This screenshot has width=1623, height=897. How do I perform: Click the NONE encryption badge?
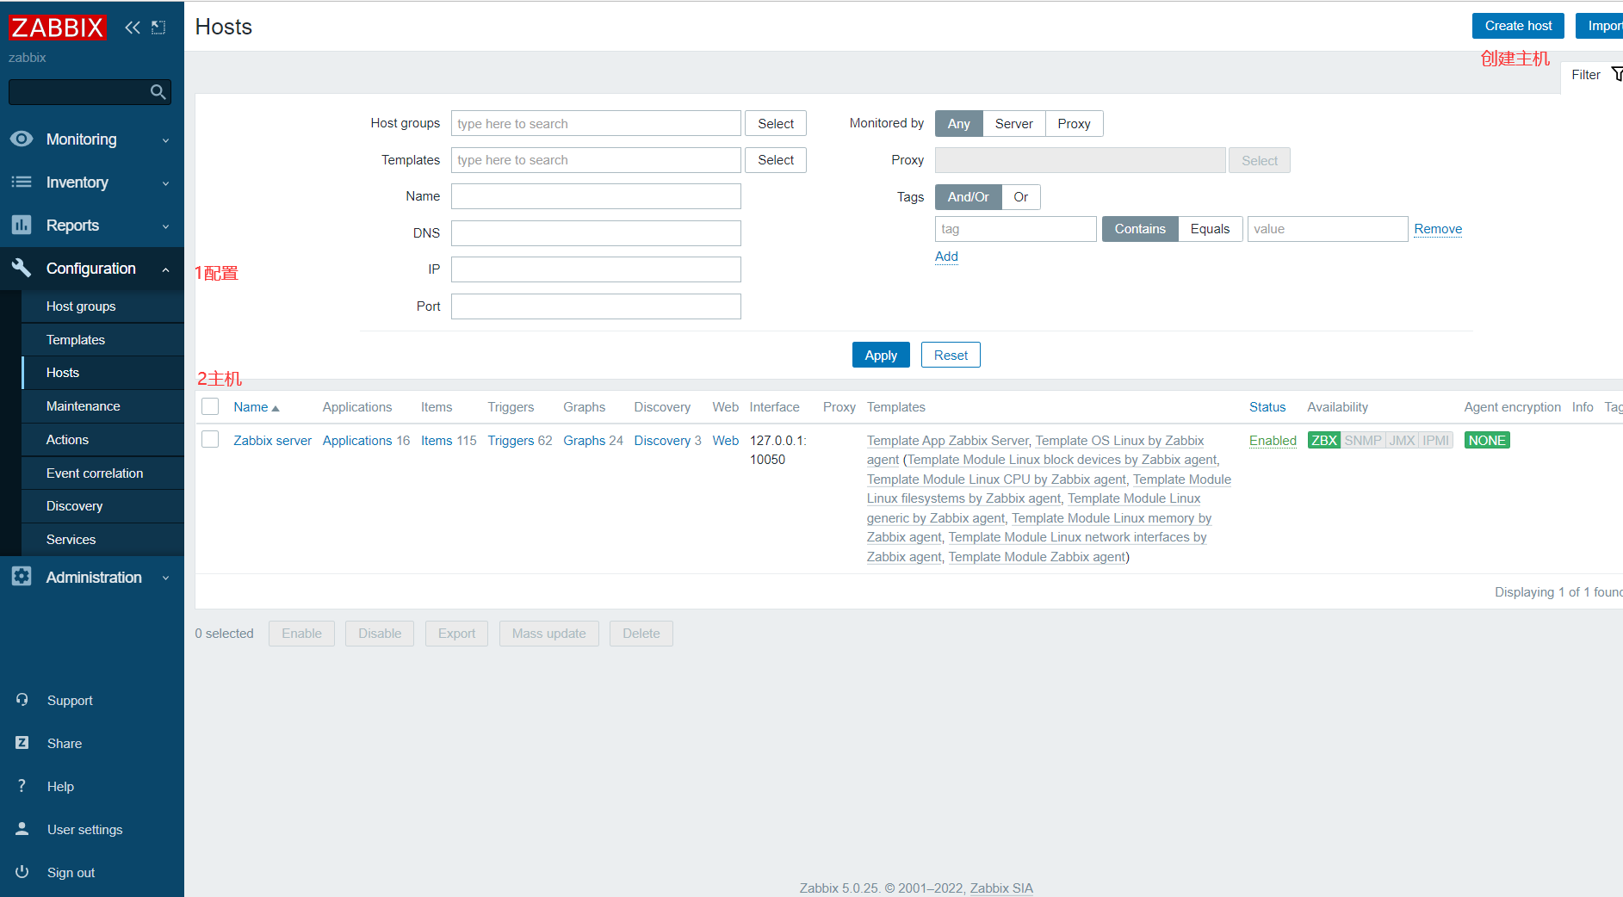tap(1487, 441)
